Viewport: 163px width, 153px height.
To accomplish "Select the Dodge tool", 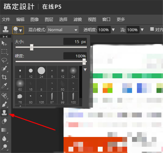I will [4, 147].
